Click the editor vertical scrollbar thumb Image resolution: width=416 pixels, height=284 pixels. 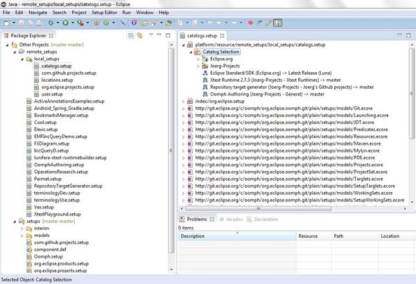(x=412, y=94)
